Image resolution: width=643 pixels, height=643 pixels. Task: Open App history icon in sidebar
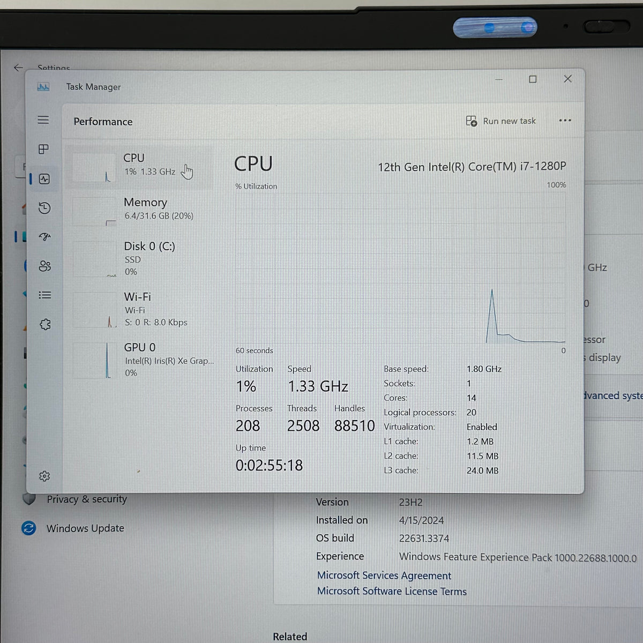pyautogui.click(x=44, y=208)
